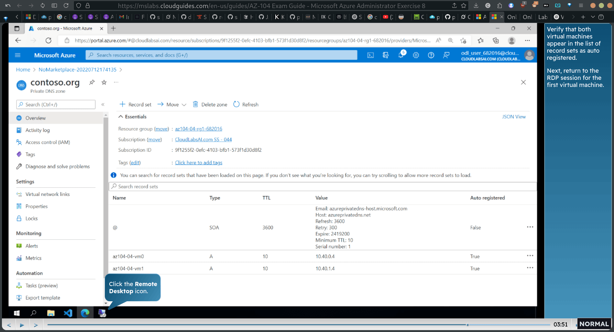This screenshot has width=614, height=332.
Task: Open File Explorer from the taskbar
Action: coord(51,313)
